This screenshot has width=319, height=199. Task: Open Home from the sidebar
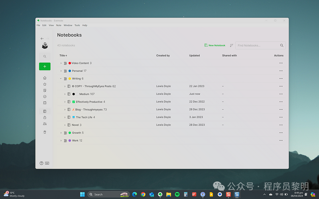pos(45,78)
